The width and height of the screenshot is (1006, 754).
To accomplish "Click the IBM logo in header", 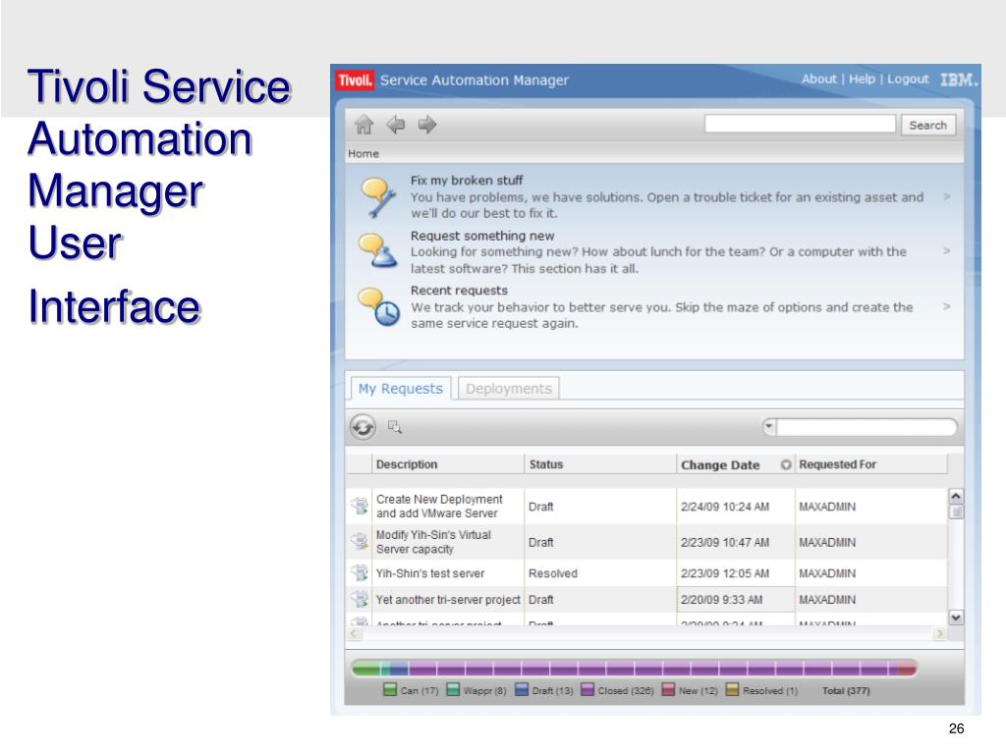I will coord(959,81).
